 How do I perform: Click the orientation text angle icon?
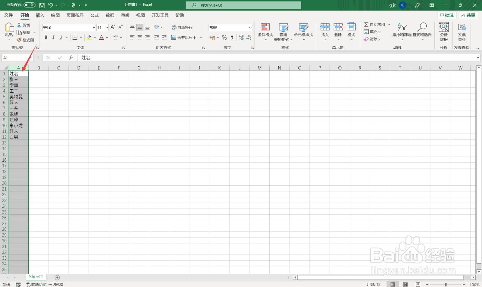click(157, 27)
